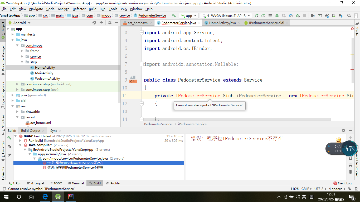Open the Refactor menu
This screenshot has width=360, height=202.
[x=79, y=9]
